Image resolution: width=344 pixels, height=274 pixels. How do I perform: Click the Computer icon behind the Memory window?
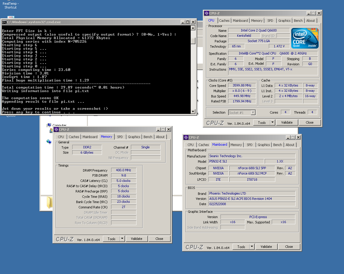click(49, 125)
